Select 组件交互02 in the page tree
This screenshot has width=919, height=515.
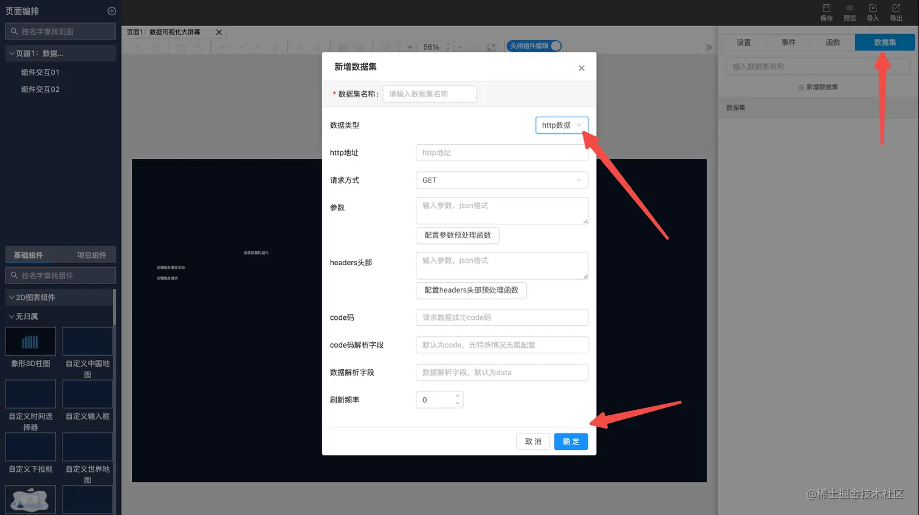click(x=40, y=89)
